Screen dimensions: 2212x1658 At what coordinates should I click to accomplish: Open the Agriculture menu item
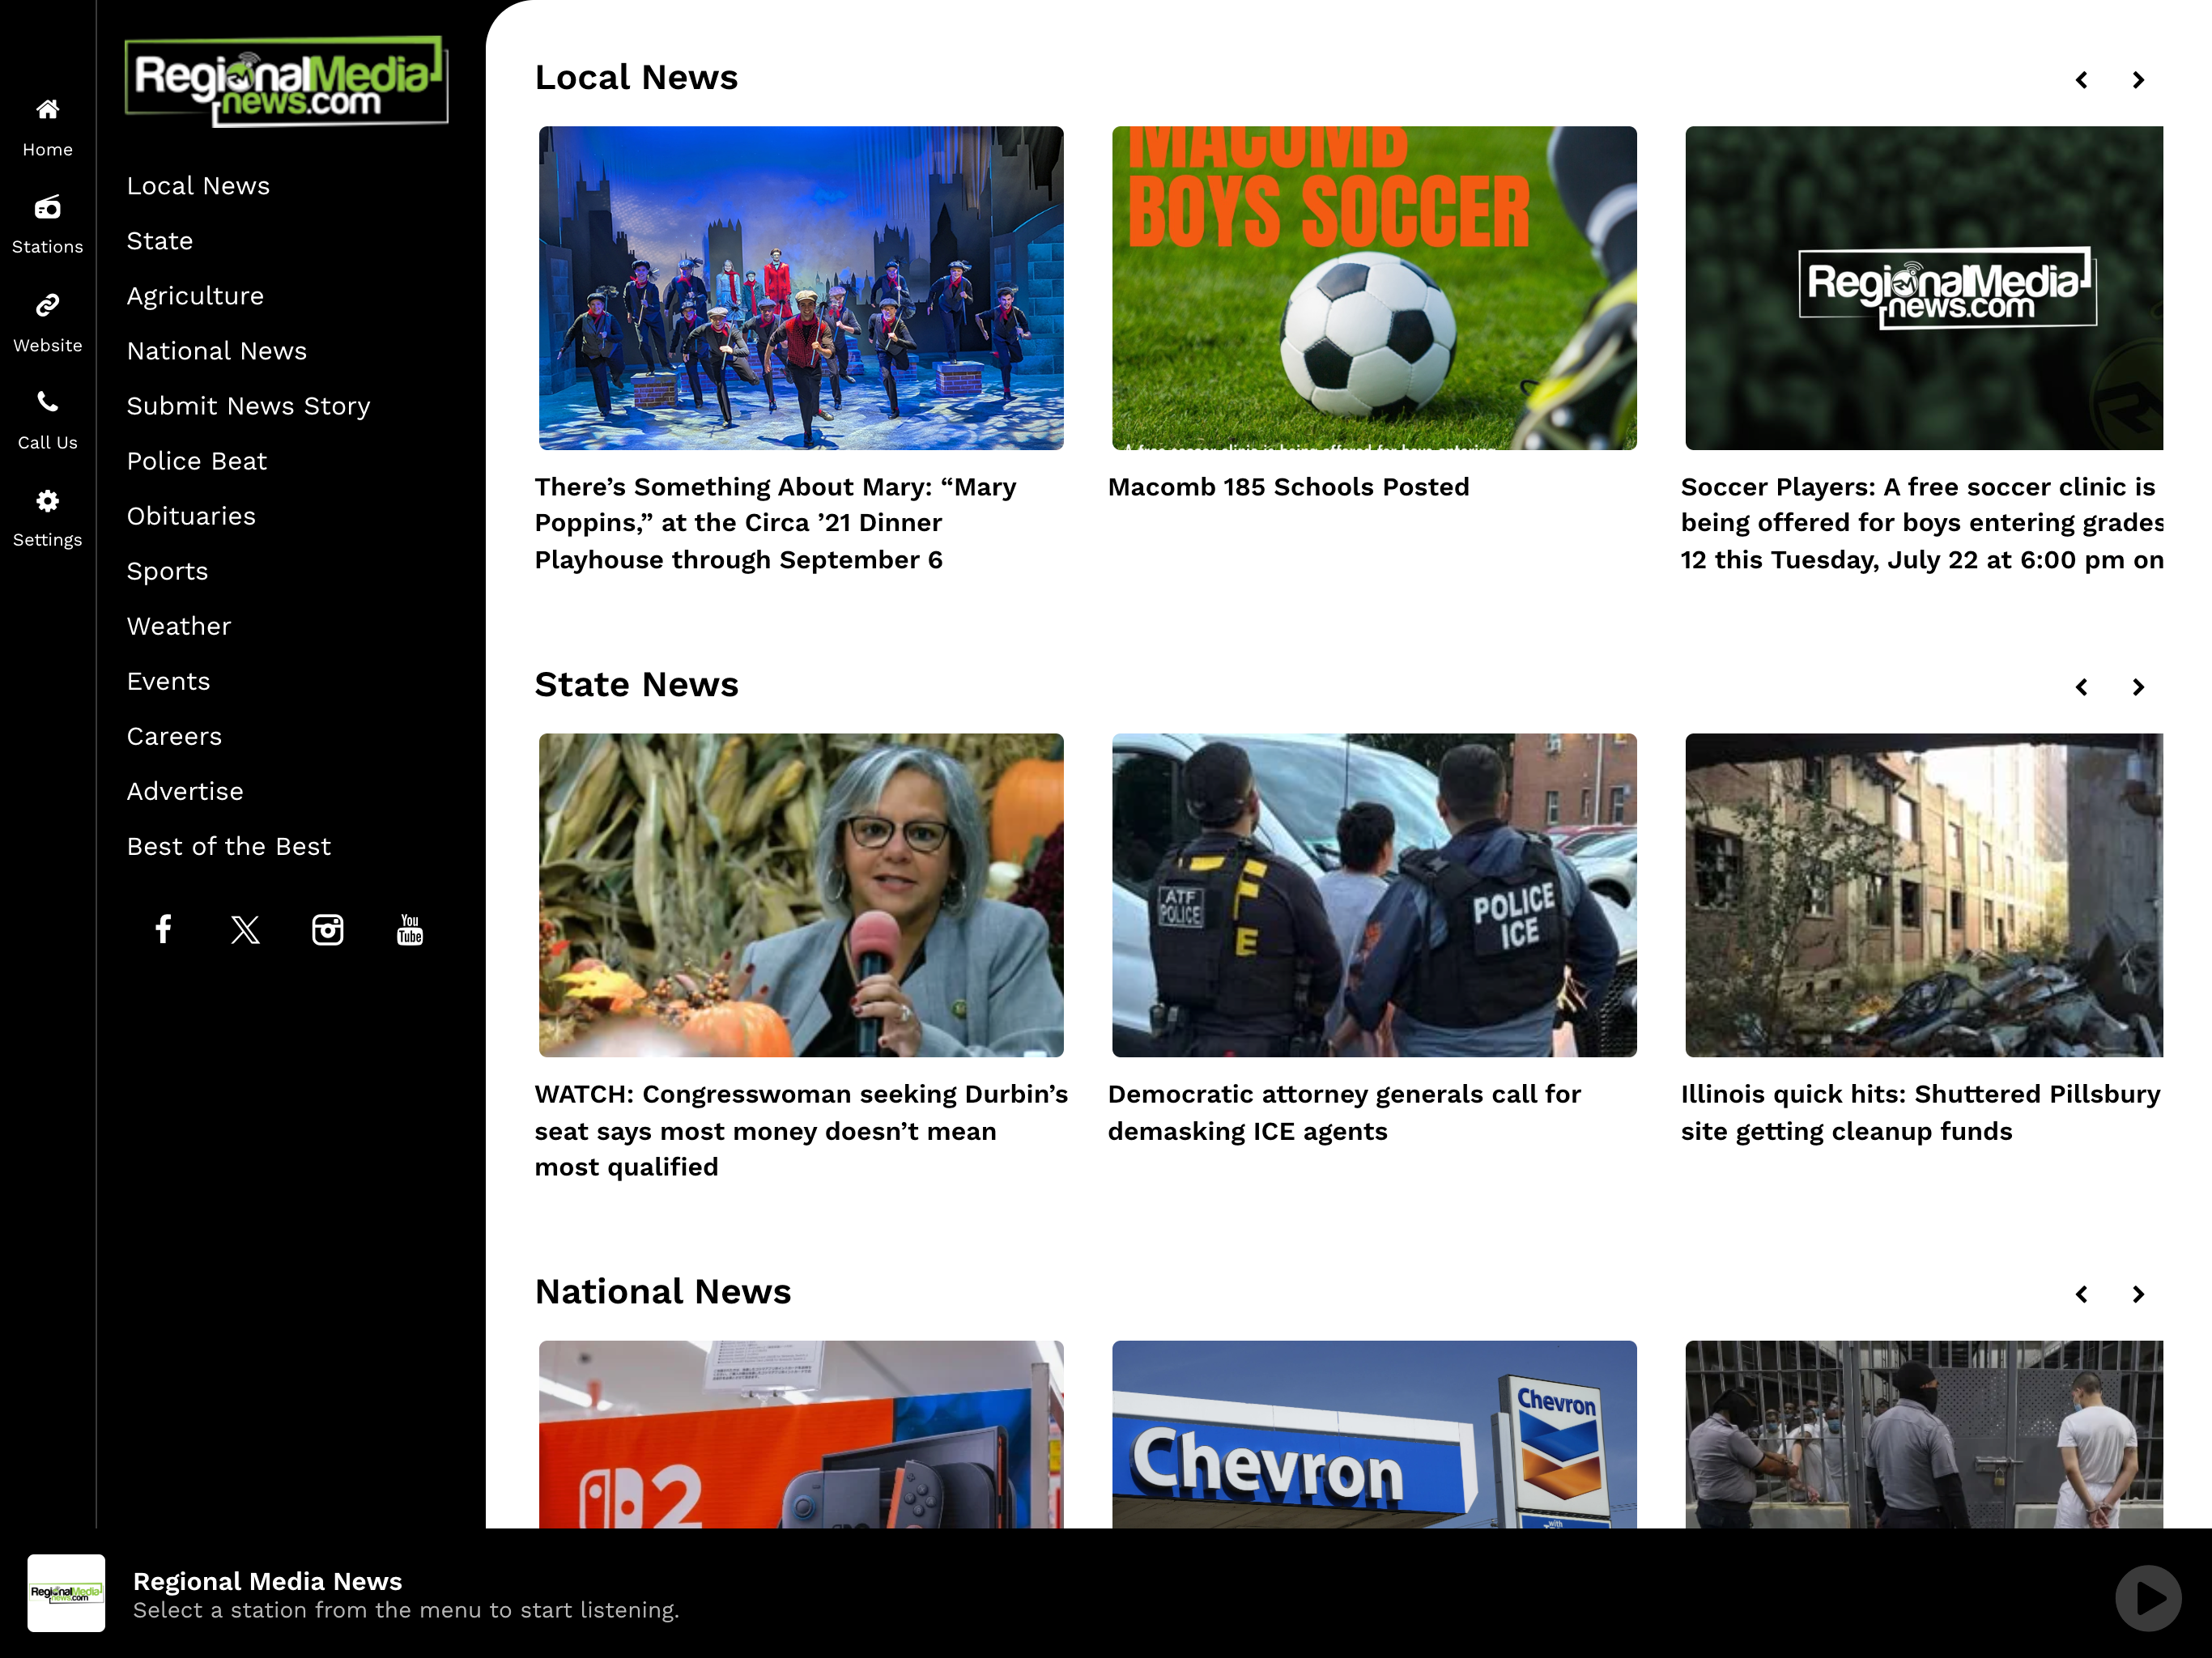pyautogui.click(x=195, y=296)
